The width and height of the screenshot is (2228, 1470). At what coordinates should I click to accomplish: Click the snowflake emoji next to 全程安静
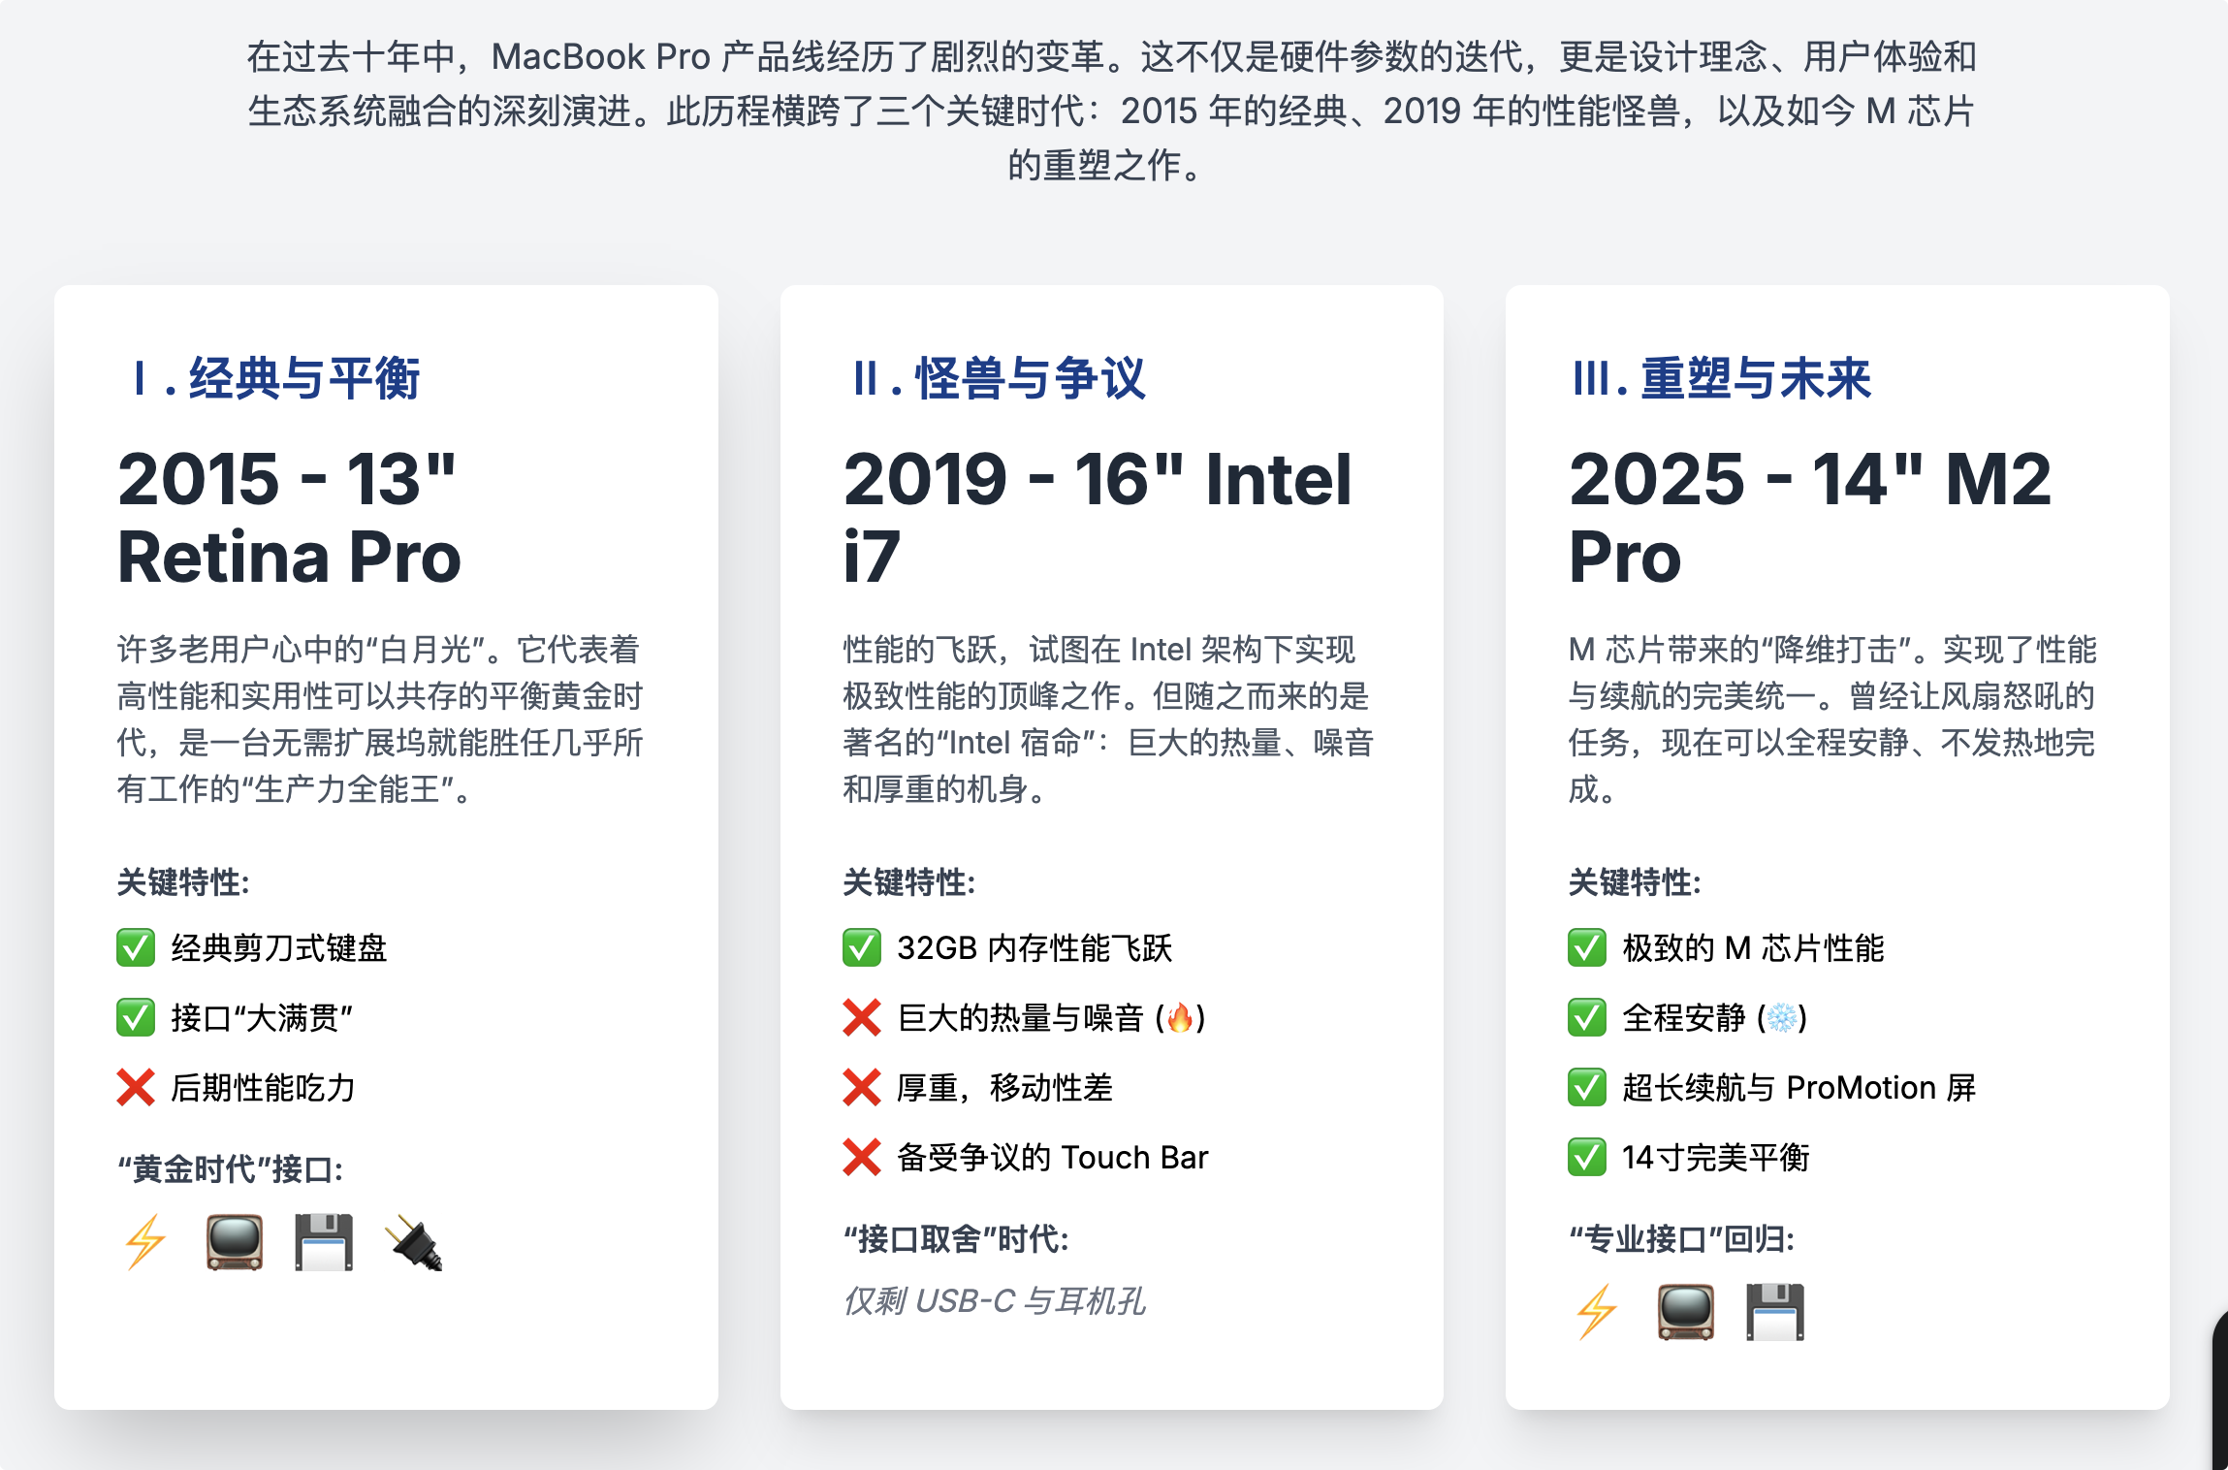(1782, 1018)
